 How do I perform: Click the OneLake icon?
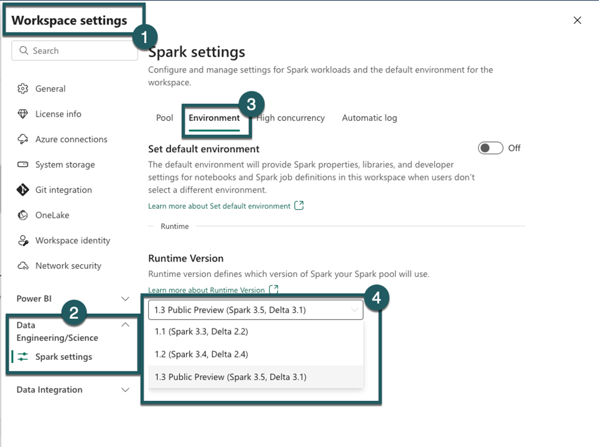(23, 215)
